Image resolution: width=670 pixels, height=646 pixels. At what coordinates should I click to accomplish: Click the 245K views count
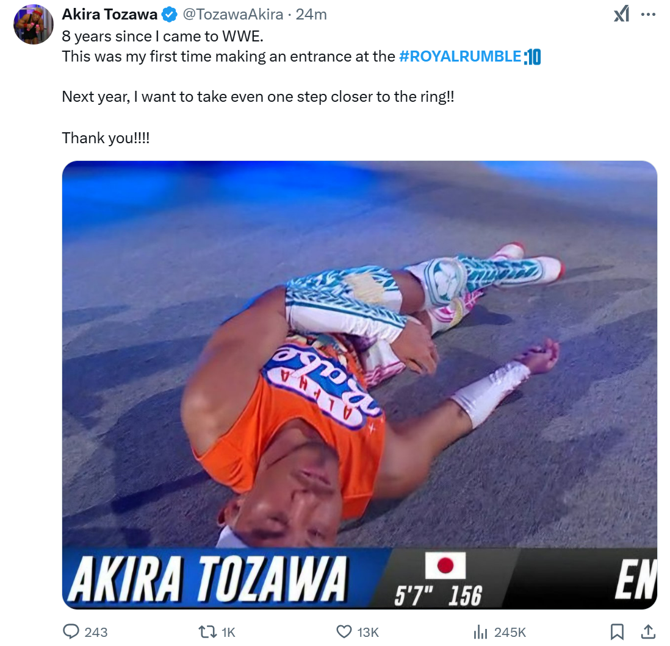point(510,632)
